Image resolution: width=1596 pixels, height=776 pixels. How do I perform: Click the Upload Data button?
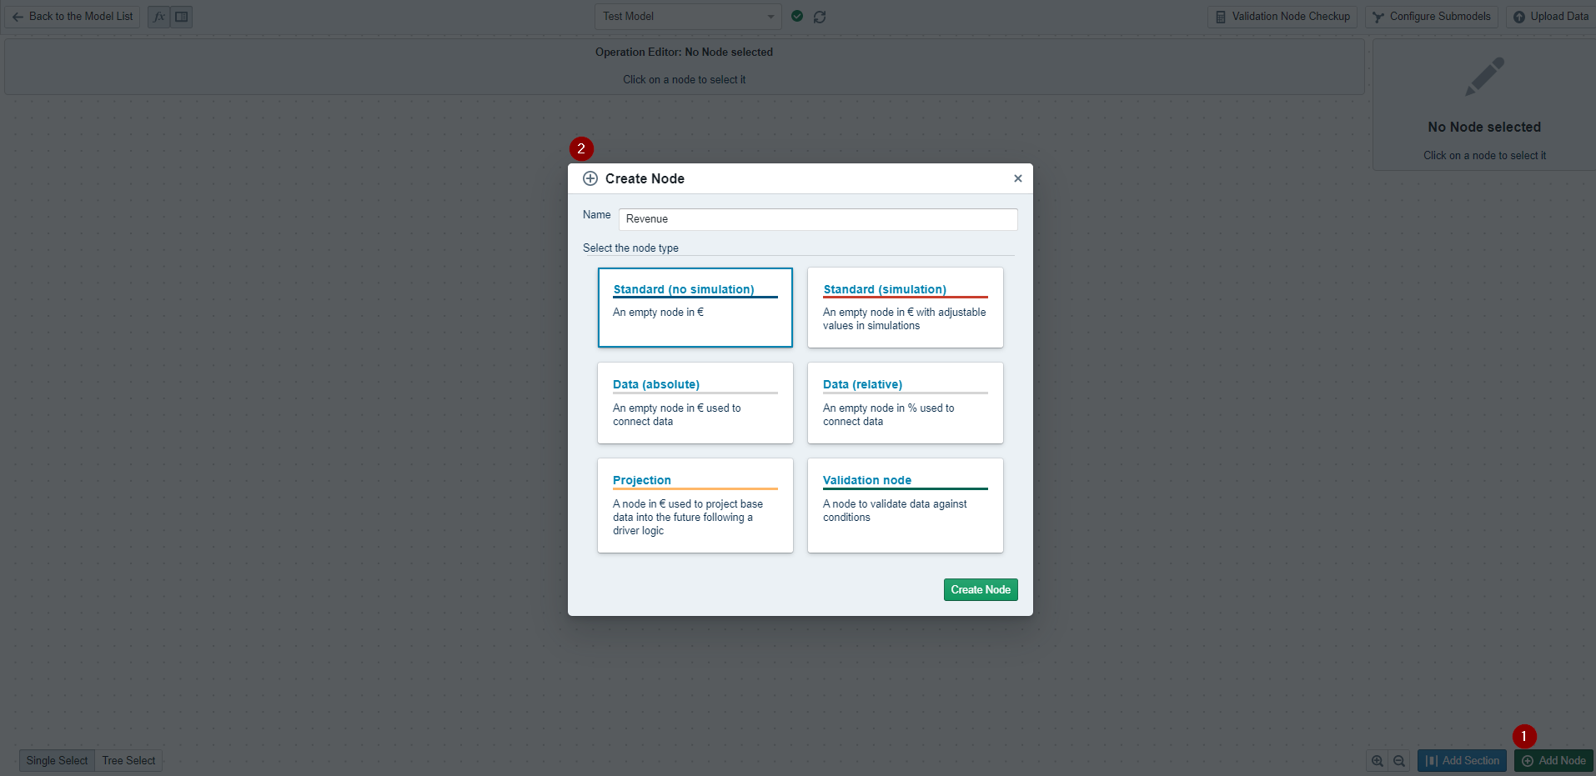[x=1550, y=17]
